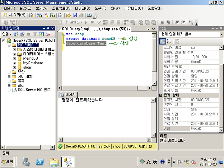Click the SQL Server Compact query icon
224x168 pixels.
pos(60,15)
